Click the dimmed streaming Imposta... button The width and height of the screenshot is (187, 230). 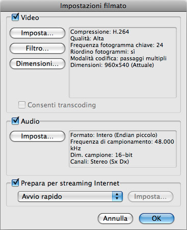pos(150,196)
